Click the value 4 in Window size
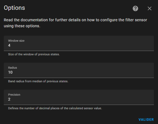158x124 pixels. pos(9,45)
